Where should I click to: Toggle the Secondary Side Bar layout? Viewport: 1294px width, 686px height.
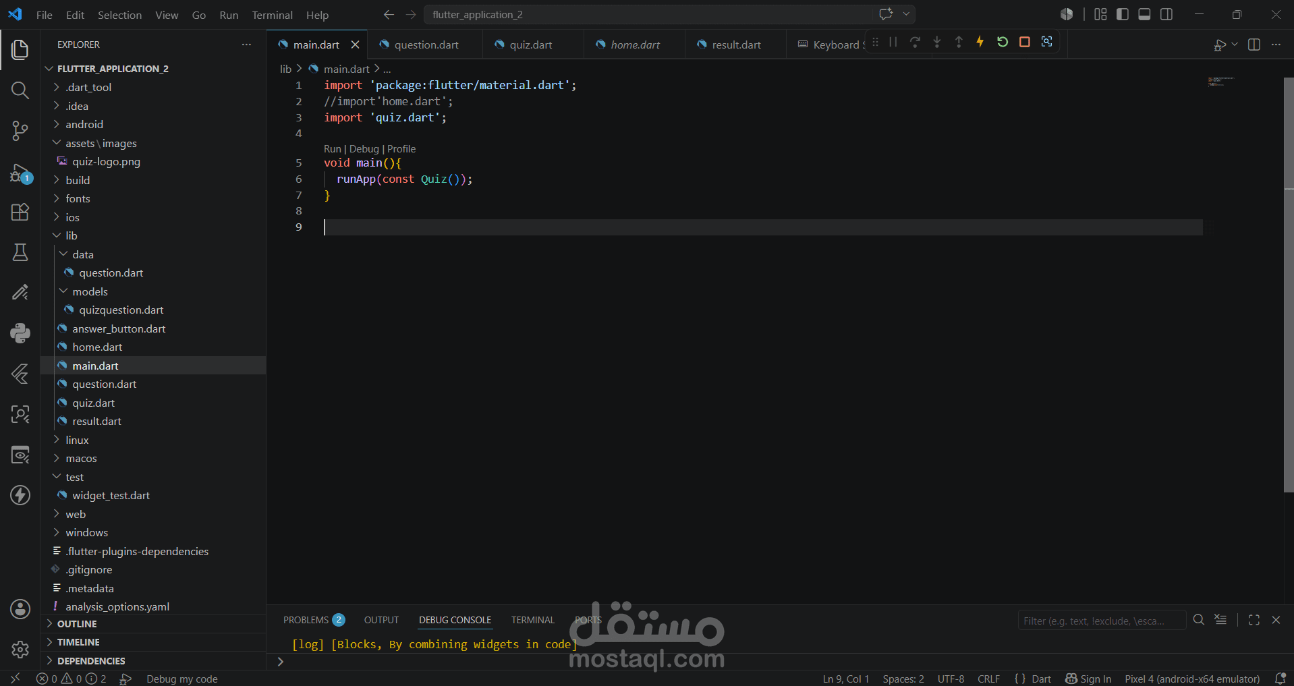tap(1166, 14)
